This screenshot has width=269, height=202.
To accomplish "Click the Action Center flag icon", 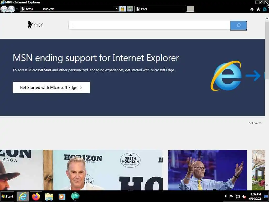I will point(231,196).
